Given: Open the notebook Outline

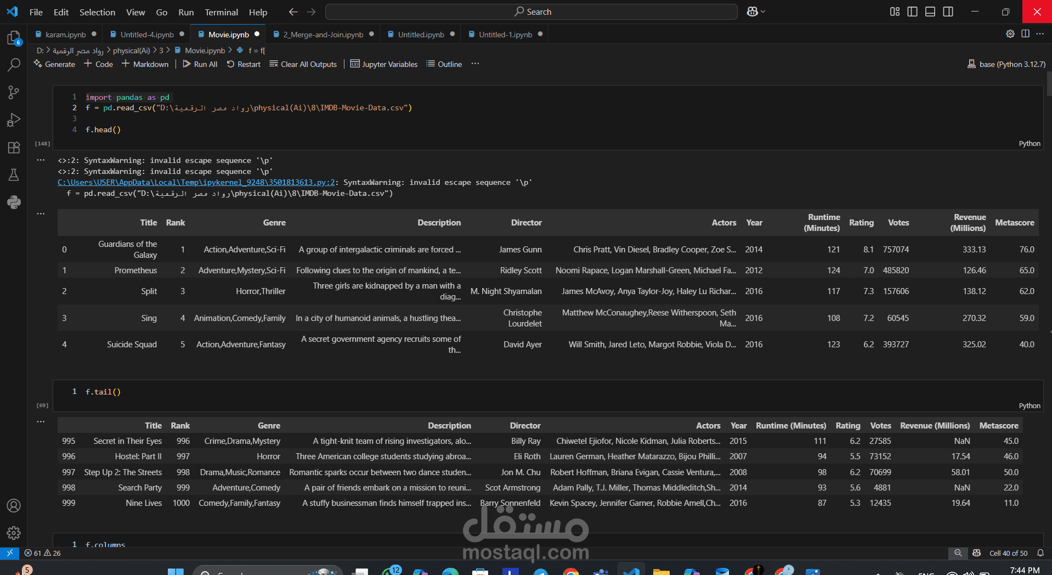Looking at the screenshot, I should [444, 64].
